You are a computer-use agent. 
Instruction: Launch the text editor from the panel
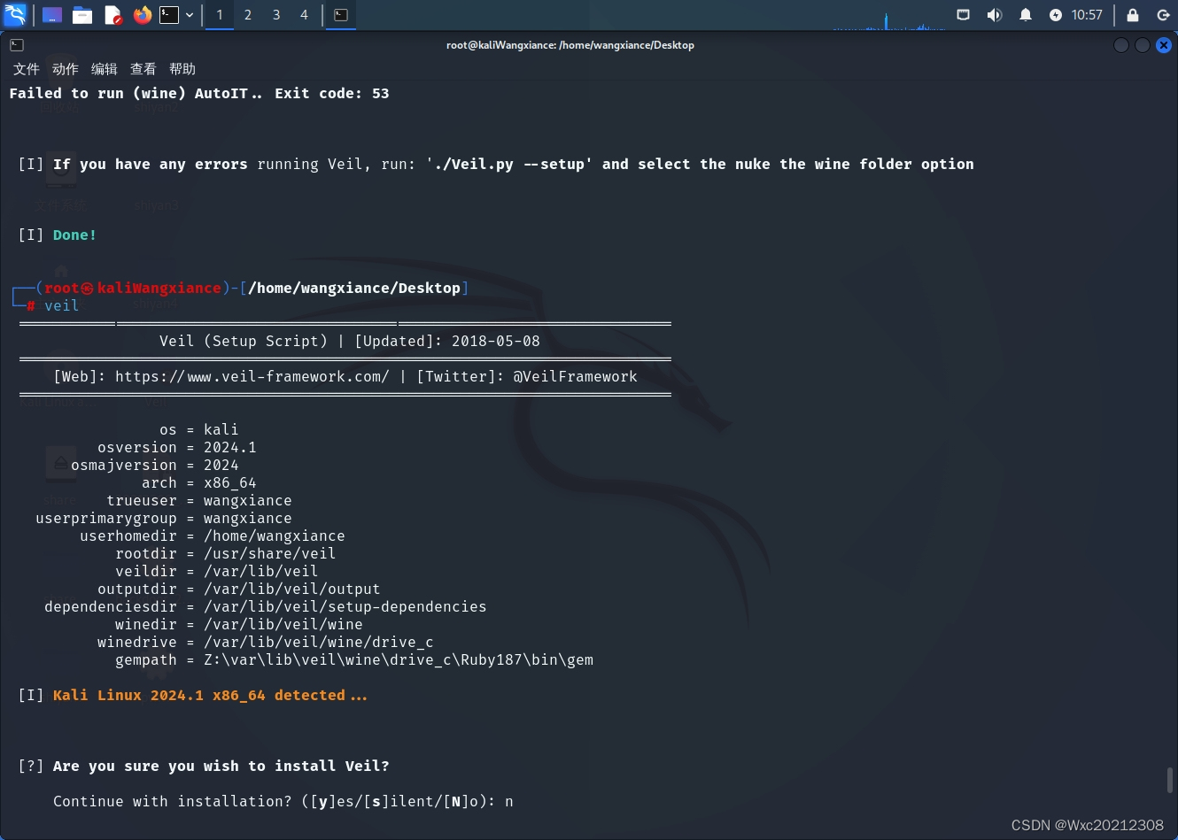click(112, 15)
